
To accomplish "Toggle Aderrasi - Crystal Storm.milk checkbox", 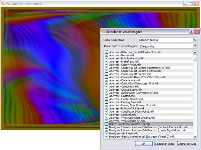I will click(106, 89).
